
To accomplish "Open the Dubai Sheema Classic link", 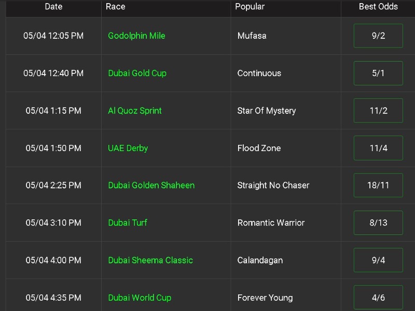I will tap(150, 260).
